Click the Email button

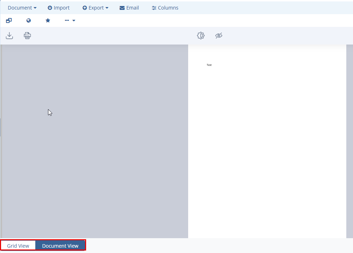129,8
